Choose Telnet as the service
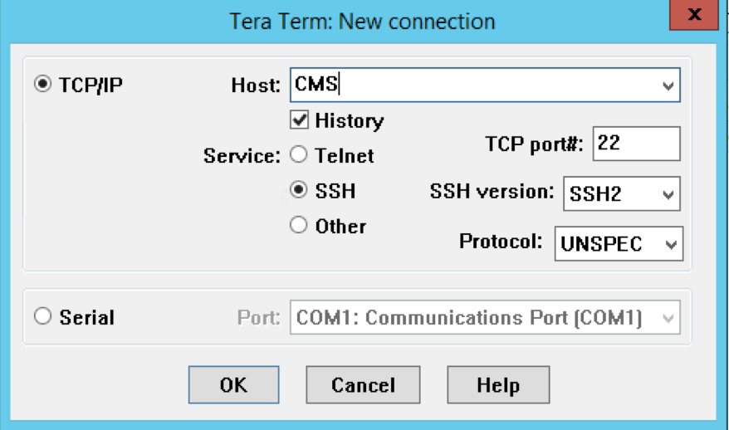 coord(298,154)
